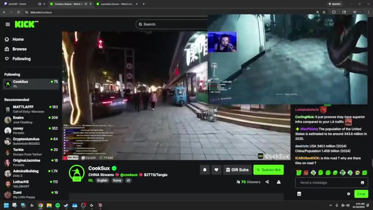373x210 pixels.
Task: Click the English tag
Action: [102, 181]
